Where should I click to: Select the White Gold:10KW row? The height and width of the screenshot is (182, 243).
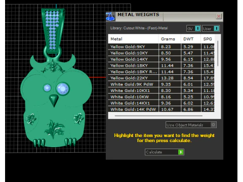(161, 97)
